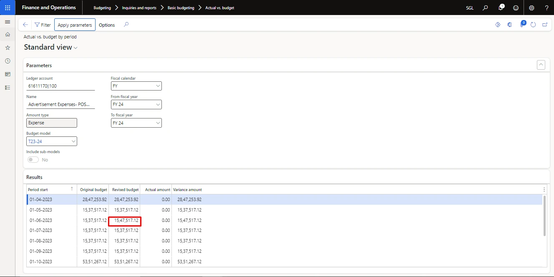The width and height of the screenshot is (554, 277).
Task: Click Budgeting in the breadcrumb
Action: [x=102, y=8]
